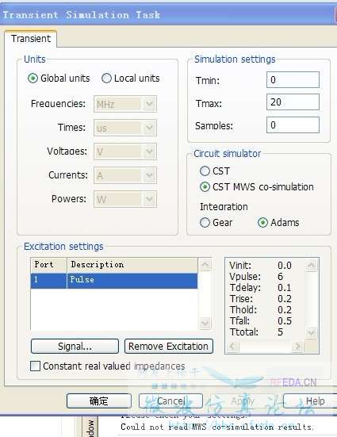Enable Constant real valued impedances checkbox
Viewport: 337px width, 437px height.
pos(35,366)
